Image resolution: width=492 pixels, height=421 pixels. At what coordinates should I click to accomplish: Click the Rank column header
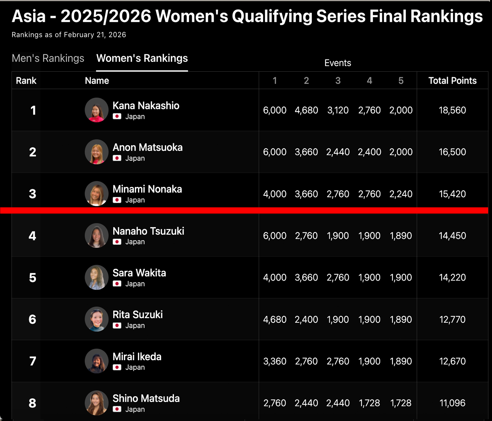click(26, 81)
